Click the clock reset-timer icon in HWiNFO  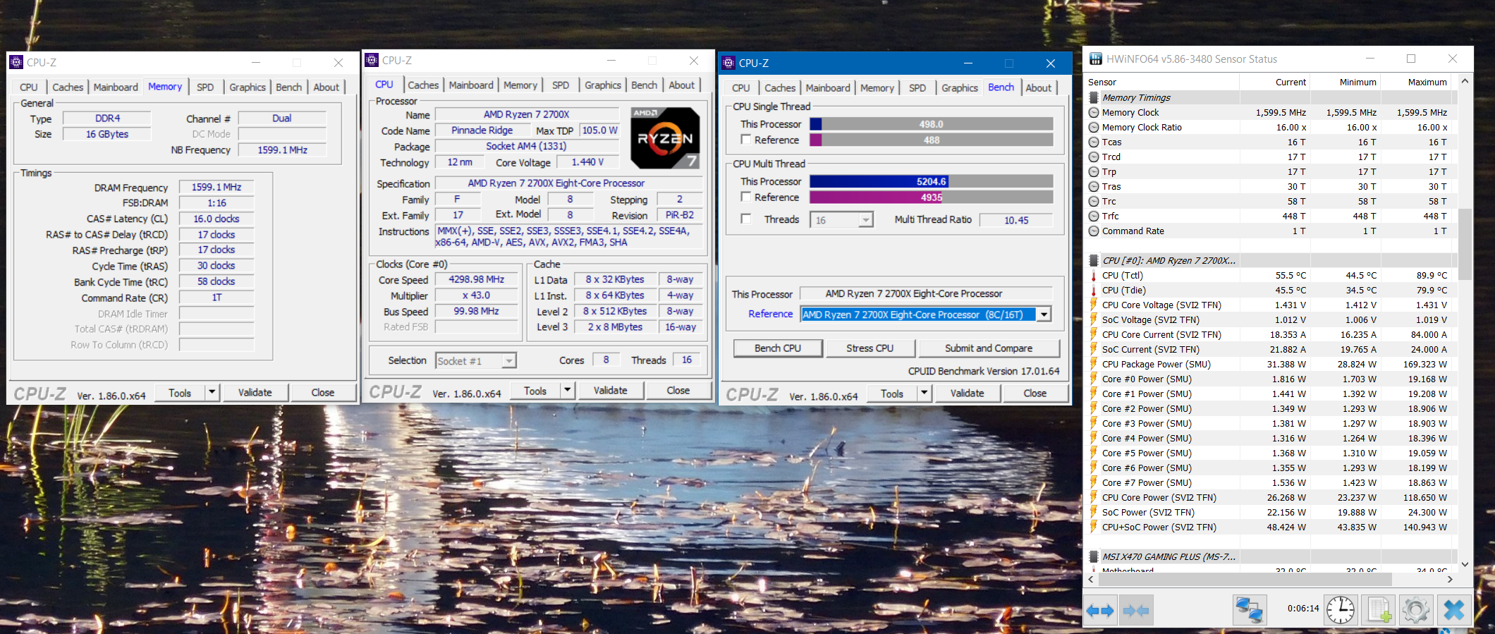coord(1340,611)
